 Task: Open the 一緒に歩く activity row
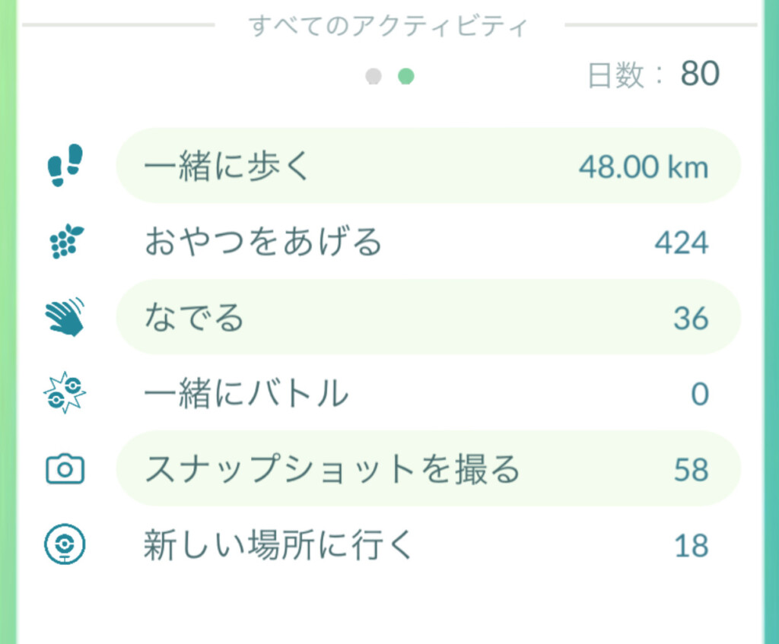[x=428, y=166]
